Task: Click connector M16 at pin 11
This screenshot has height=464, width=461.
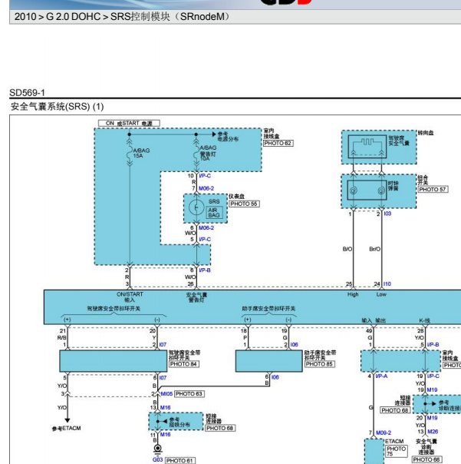Action: pyautogui.click(x=165, y=434)
